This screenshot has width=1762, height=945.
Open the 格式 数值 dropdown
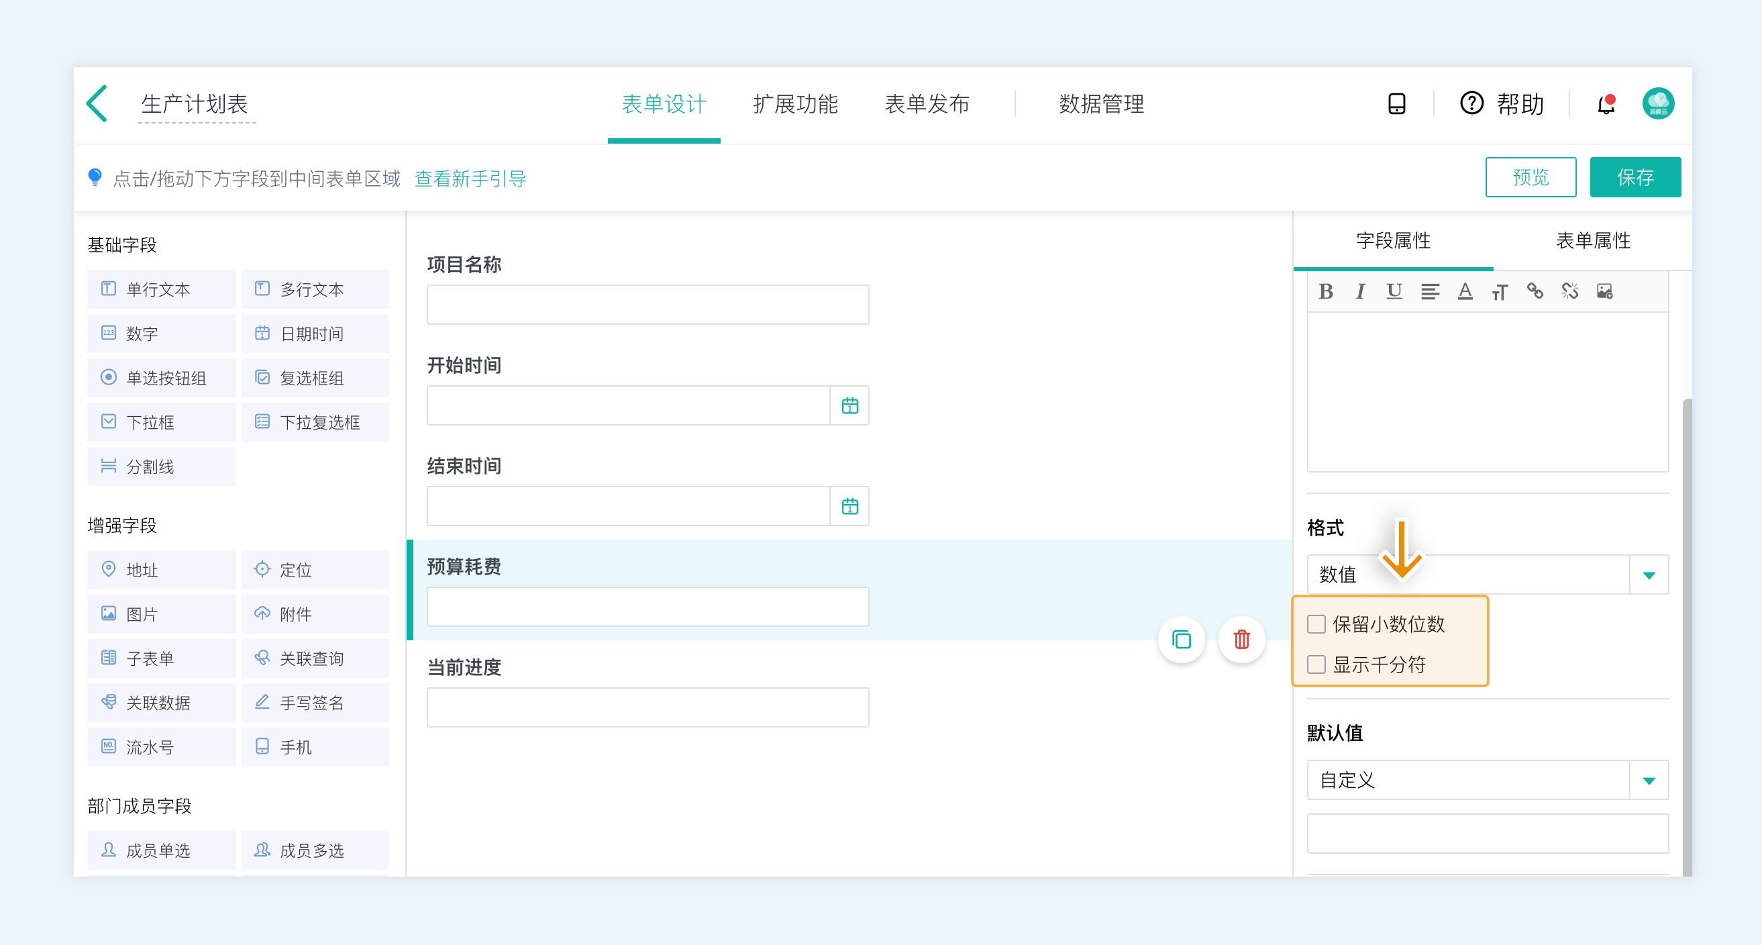[1649, 575]
